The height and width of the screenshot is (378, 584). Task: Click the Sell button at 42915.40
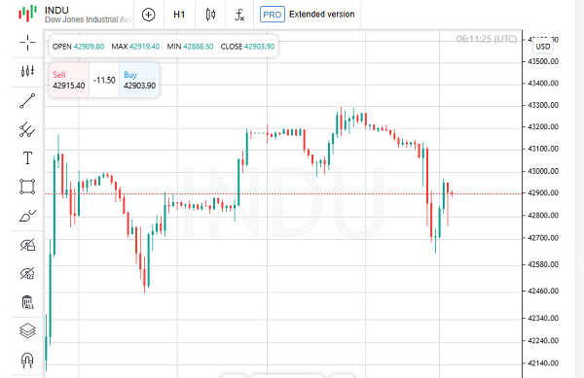69,80
